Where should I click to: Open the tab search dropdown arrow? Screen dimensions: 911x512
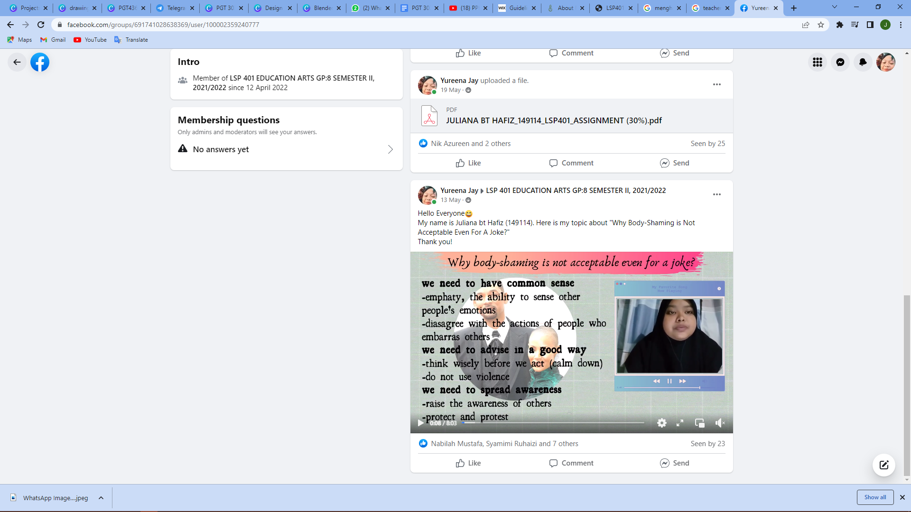[834, 7]
